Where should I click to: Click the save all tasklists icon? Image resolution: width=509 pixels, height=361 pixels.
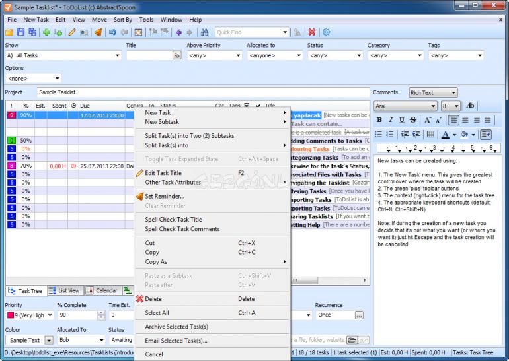[x=32, y=32]
